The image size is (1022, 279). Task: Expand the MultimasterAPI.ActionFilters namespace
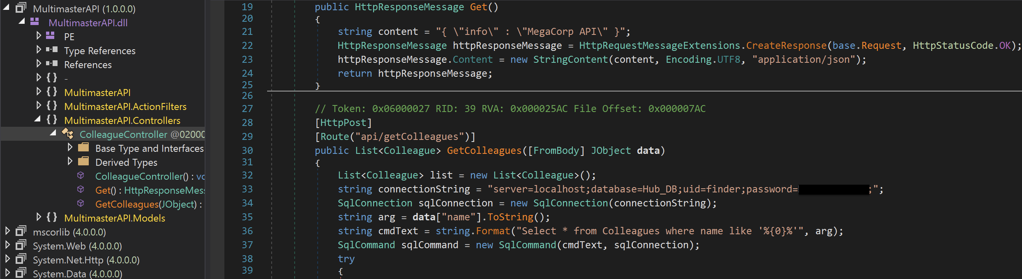[x=39, y=105]
